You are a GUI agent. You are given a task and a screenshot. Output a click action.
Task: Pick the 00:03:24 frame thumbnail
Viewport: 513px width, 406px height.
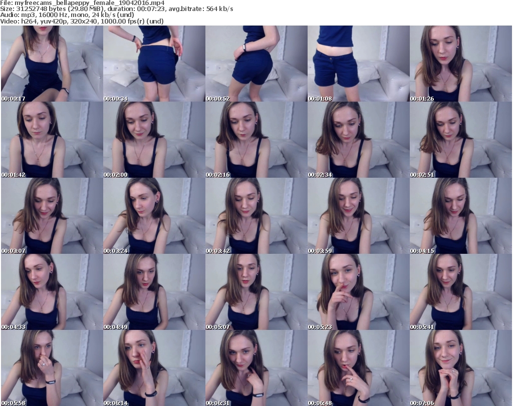pos(154,216)
